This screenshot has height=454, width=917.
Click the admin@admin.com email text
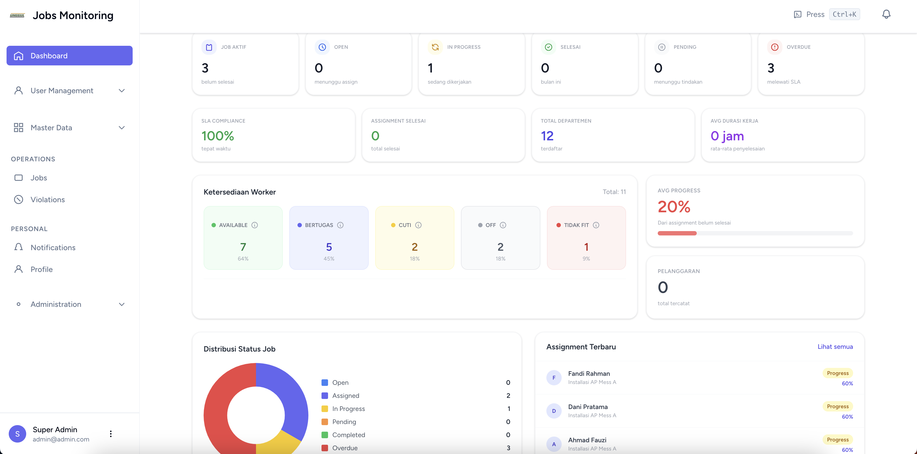coord(61,440)
